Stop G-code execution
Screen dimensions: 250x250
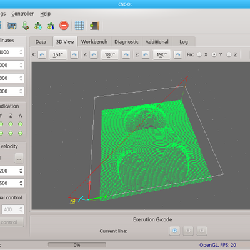point(202,231)
